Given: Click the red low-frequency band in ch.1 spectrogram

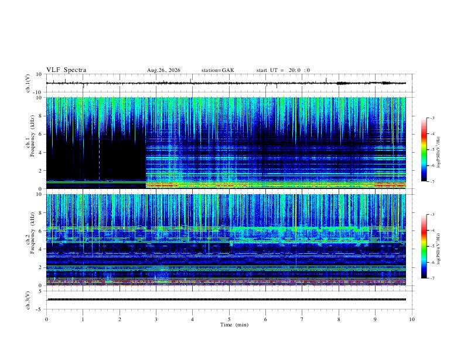Looking at the screenshot, I should [x=276, y=185].
